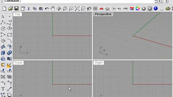Click the New file icon

[4, 8]
